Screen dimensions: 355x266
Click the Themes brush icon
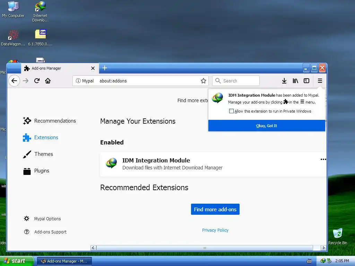click(27, 154)
